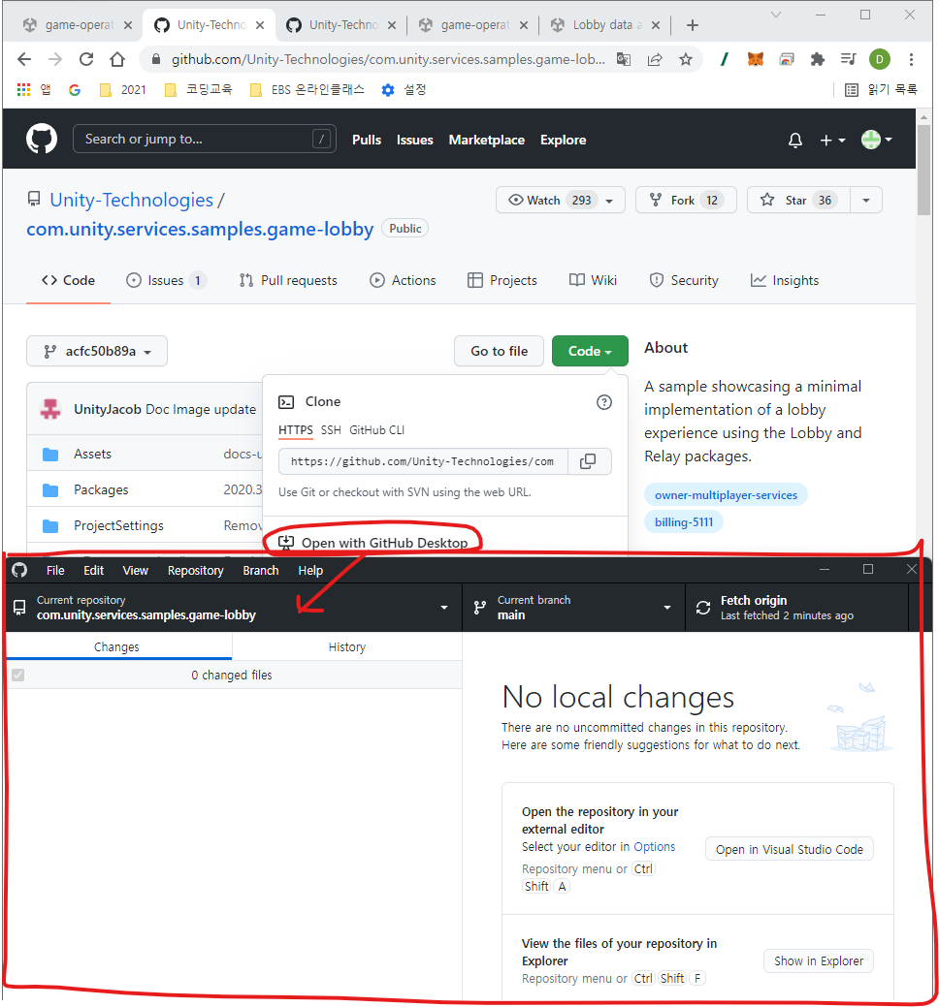Click the Google G bookmark
This screenshot has width=939, height=1007.
[x=75, y=89]
